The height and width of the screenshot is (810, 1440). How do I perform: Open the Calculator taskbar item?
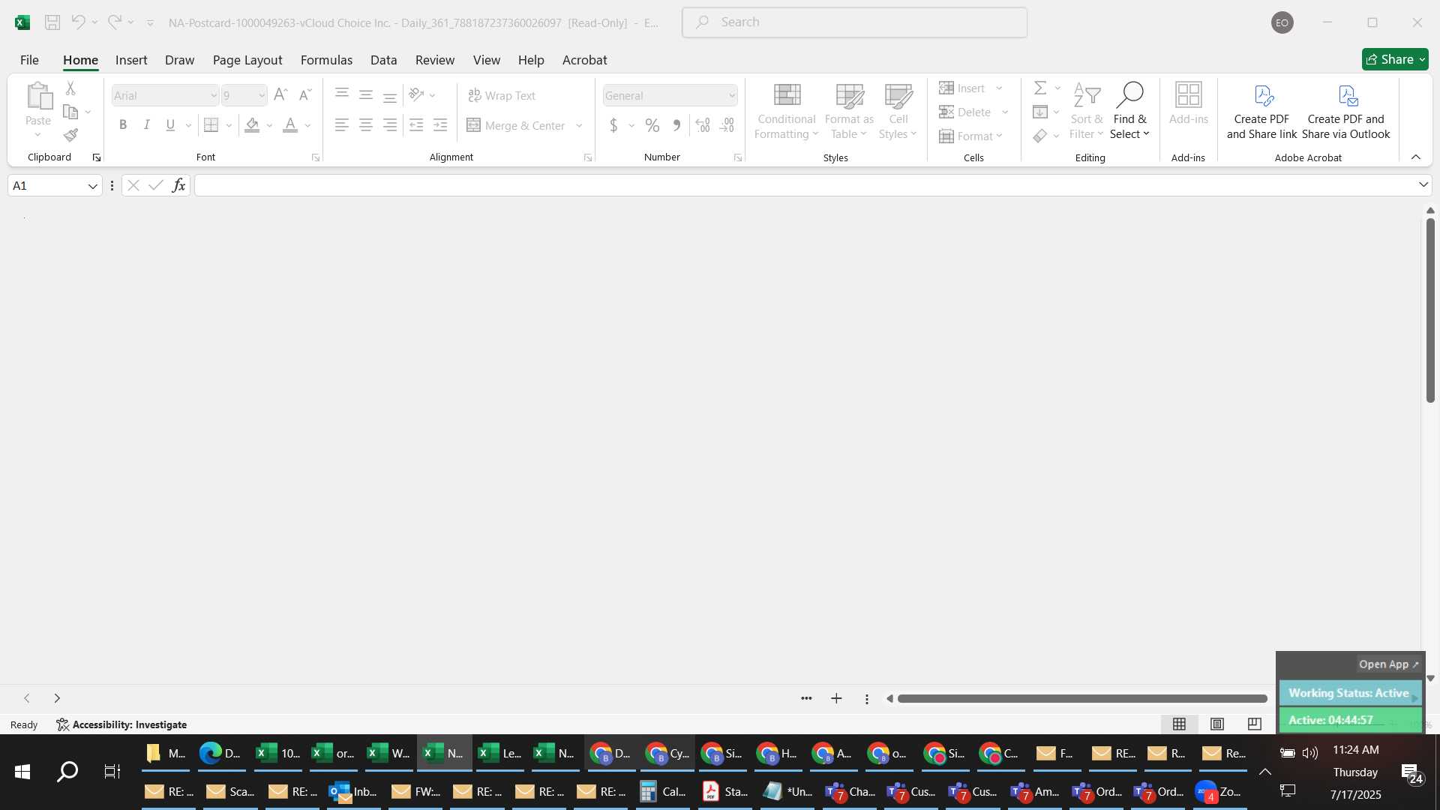(664, 791)
